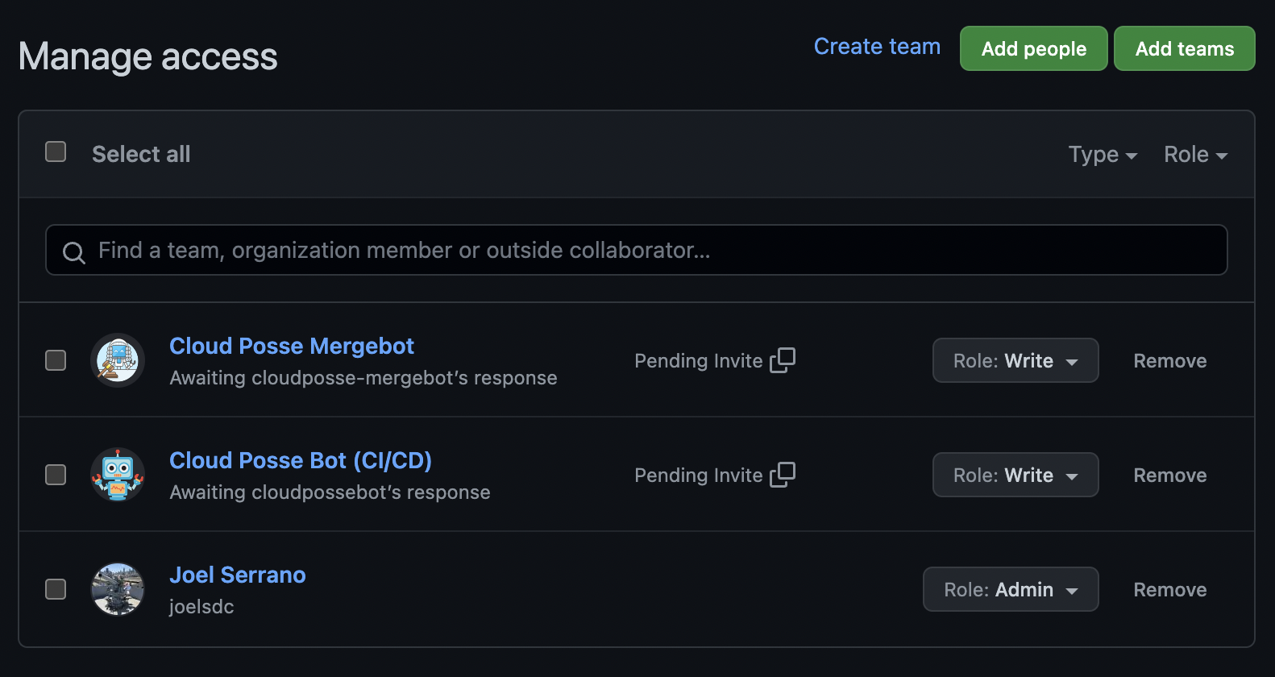
Task: Open Joel Serrano's Role: Admin dropdown
Action: point(1010,589)
